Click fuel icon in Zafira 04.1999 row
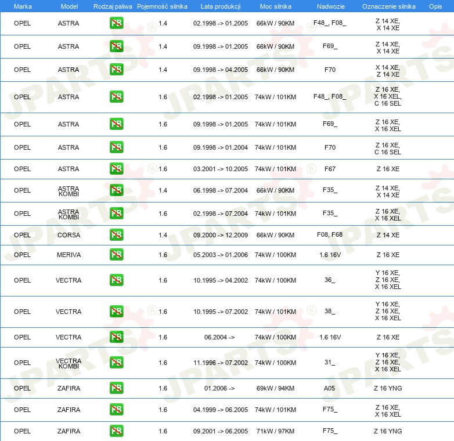The width and height of the screenshot is (454, 441). tap(116, 410)
